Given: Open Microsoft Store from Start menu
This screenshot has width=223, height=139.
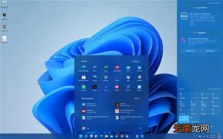Looking at the screenshot, I should 84,78.
